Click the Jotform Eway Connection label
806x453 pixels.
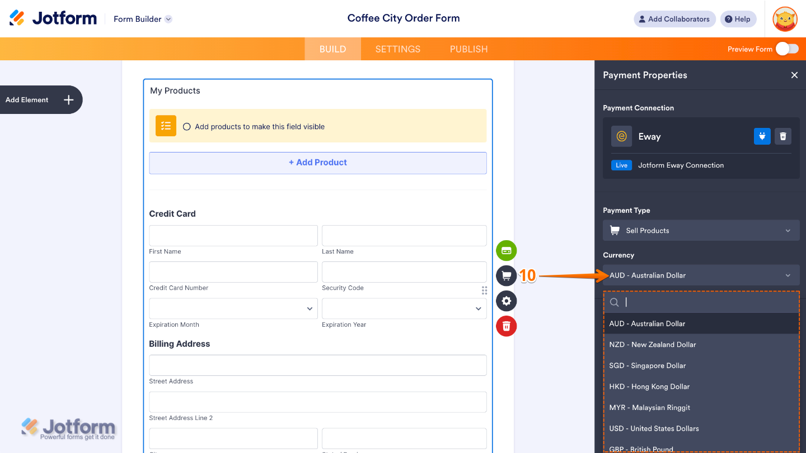tap(681, 165)
